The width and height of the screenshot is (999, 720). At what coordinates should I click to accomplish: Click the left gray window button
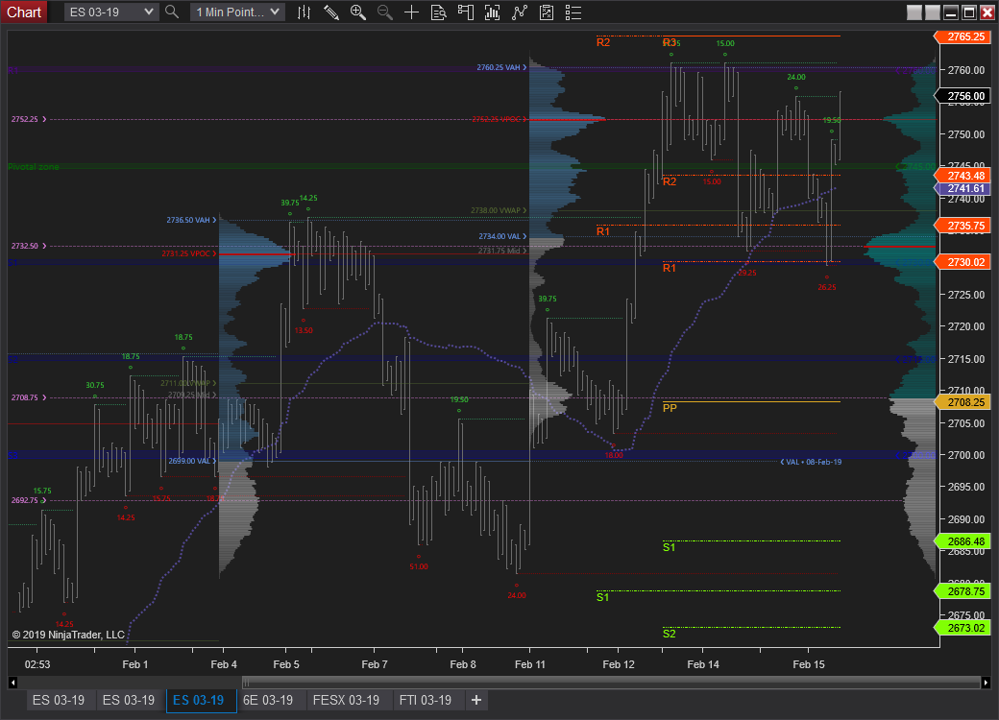pyautogui.click(x=914, y=12)
